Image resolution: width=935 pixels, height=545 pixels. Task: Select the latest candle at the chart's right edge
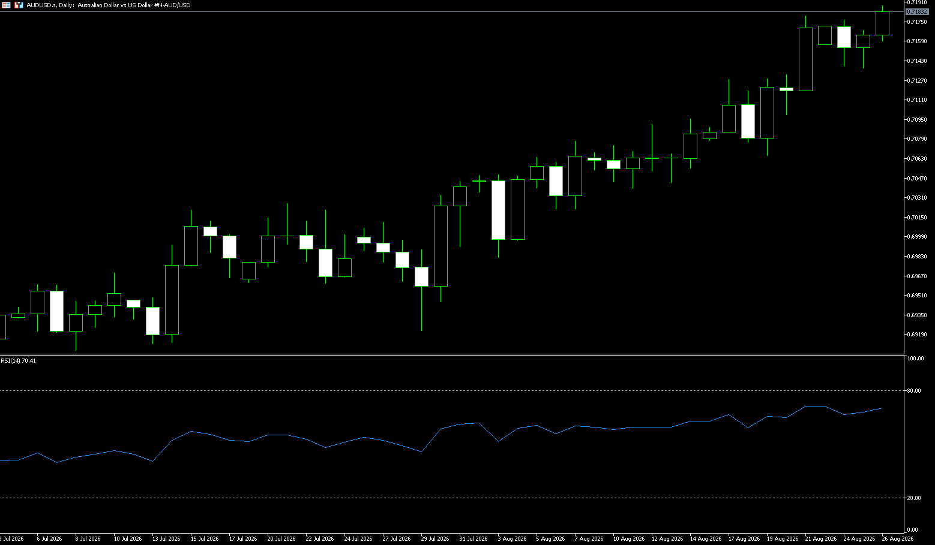coord(882,23)
